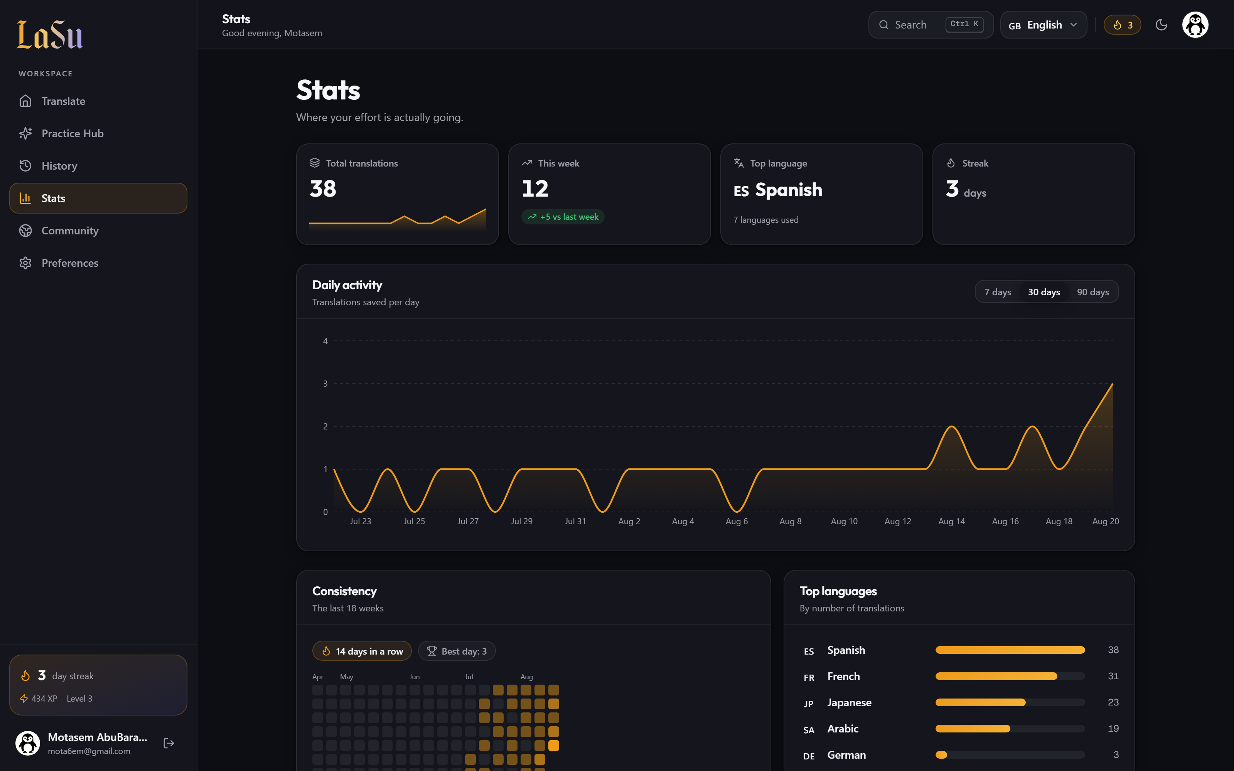Click the Spanish translations progress bar

(x=1010, y=650)
